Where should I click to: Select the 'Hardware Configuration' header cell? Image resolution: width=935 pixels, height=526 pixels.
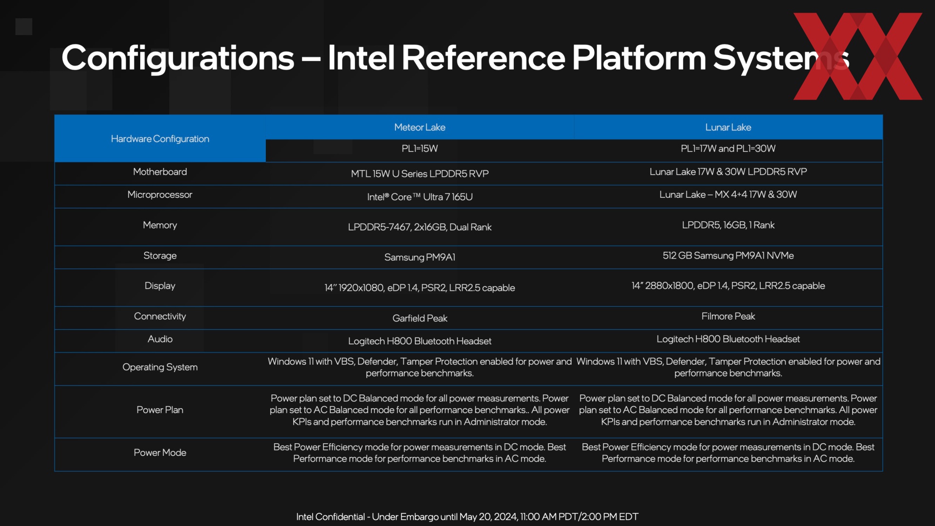click(160, 139)
